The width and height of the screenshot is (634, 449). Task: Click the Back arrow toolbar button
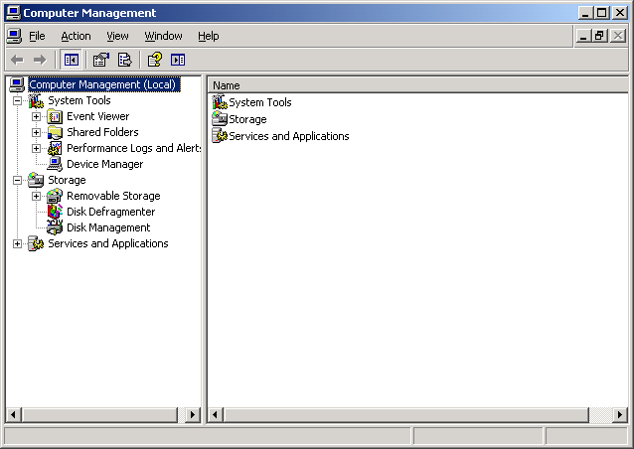[17, 61]
